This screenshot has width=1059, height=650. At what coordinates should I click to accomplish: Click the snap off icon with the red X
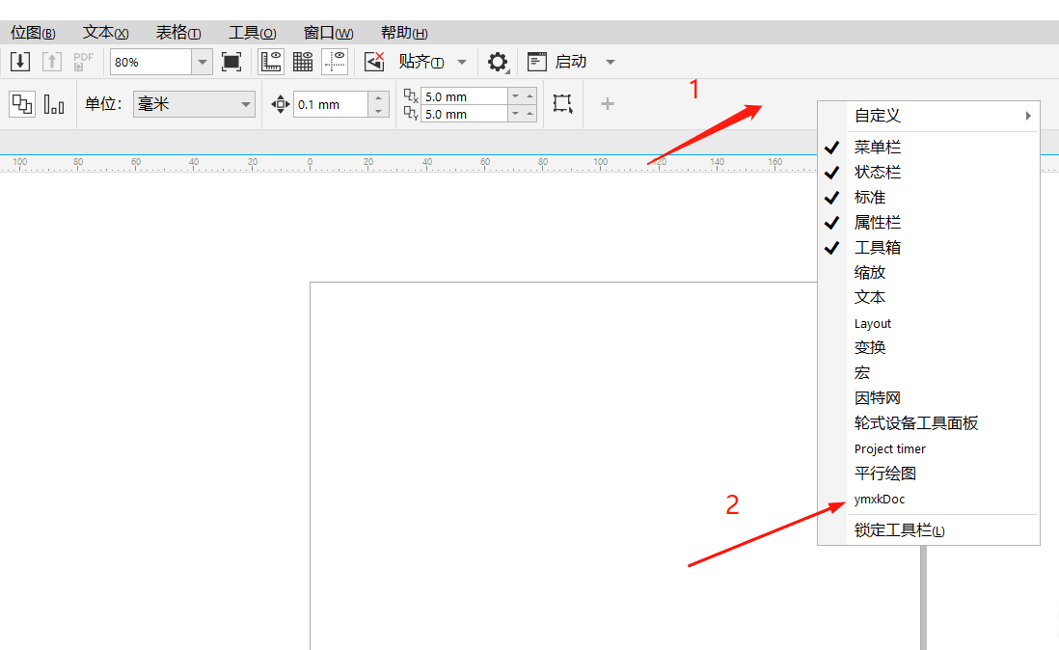coord(374,62)
